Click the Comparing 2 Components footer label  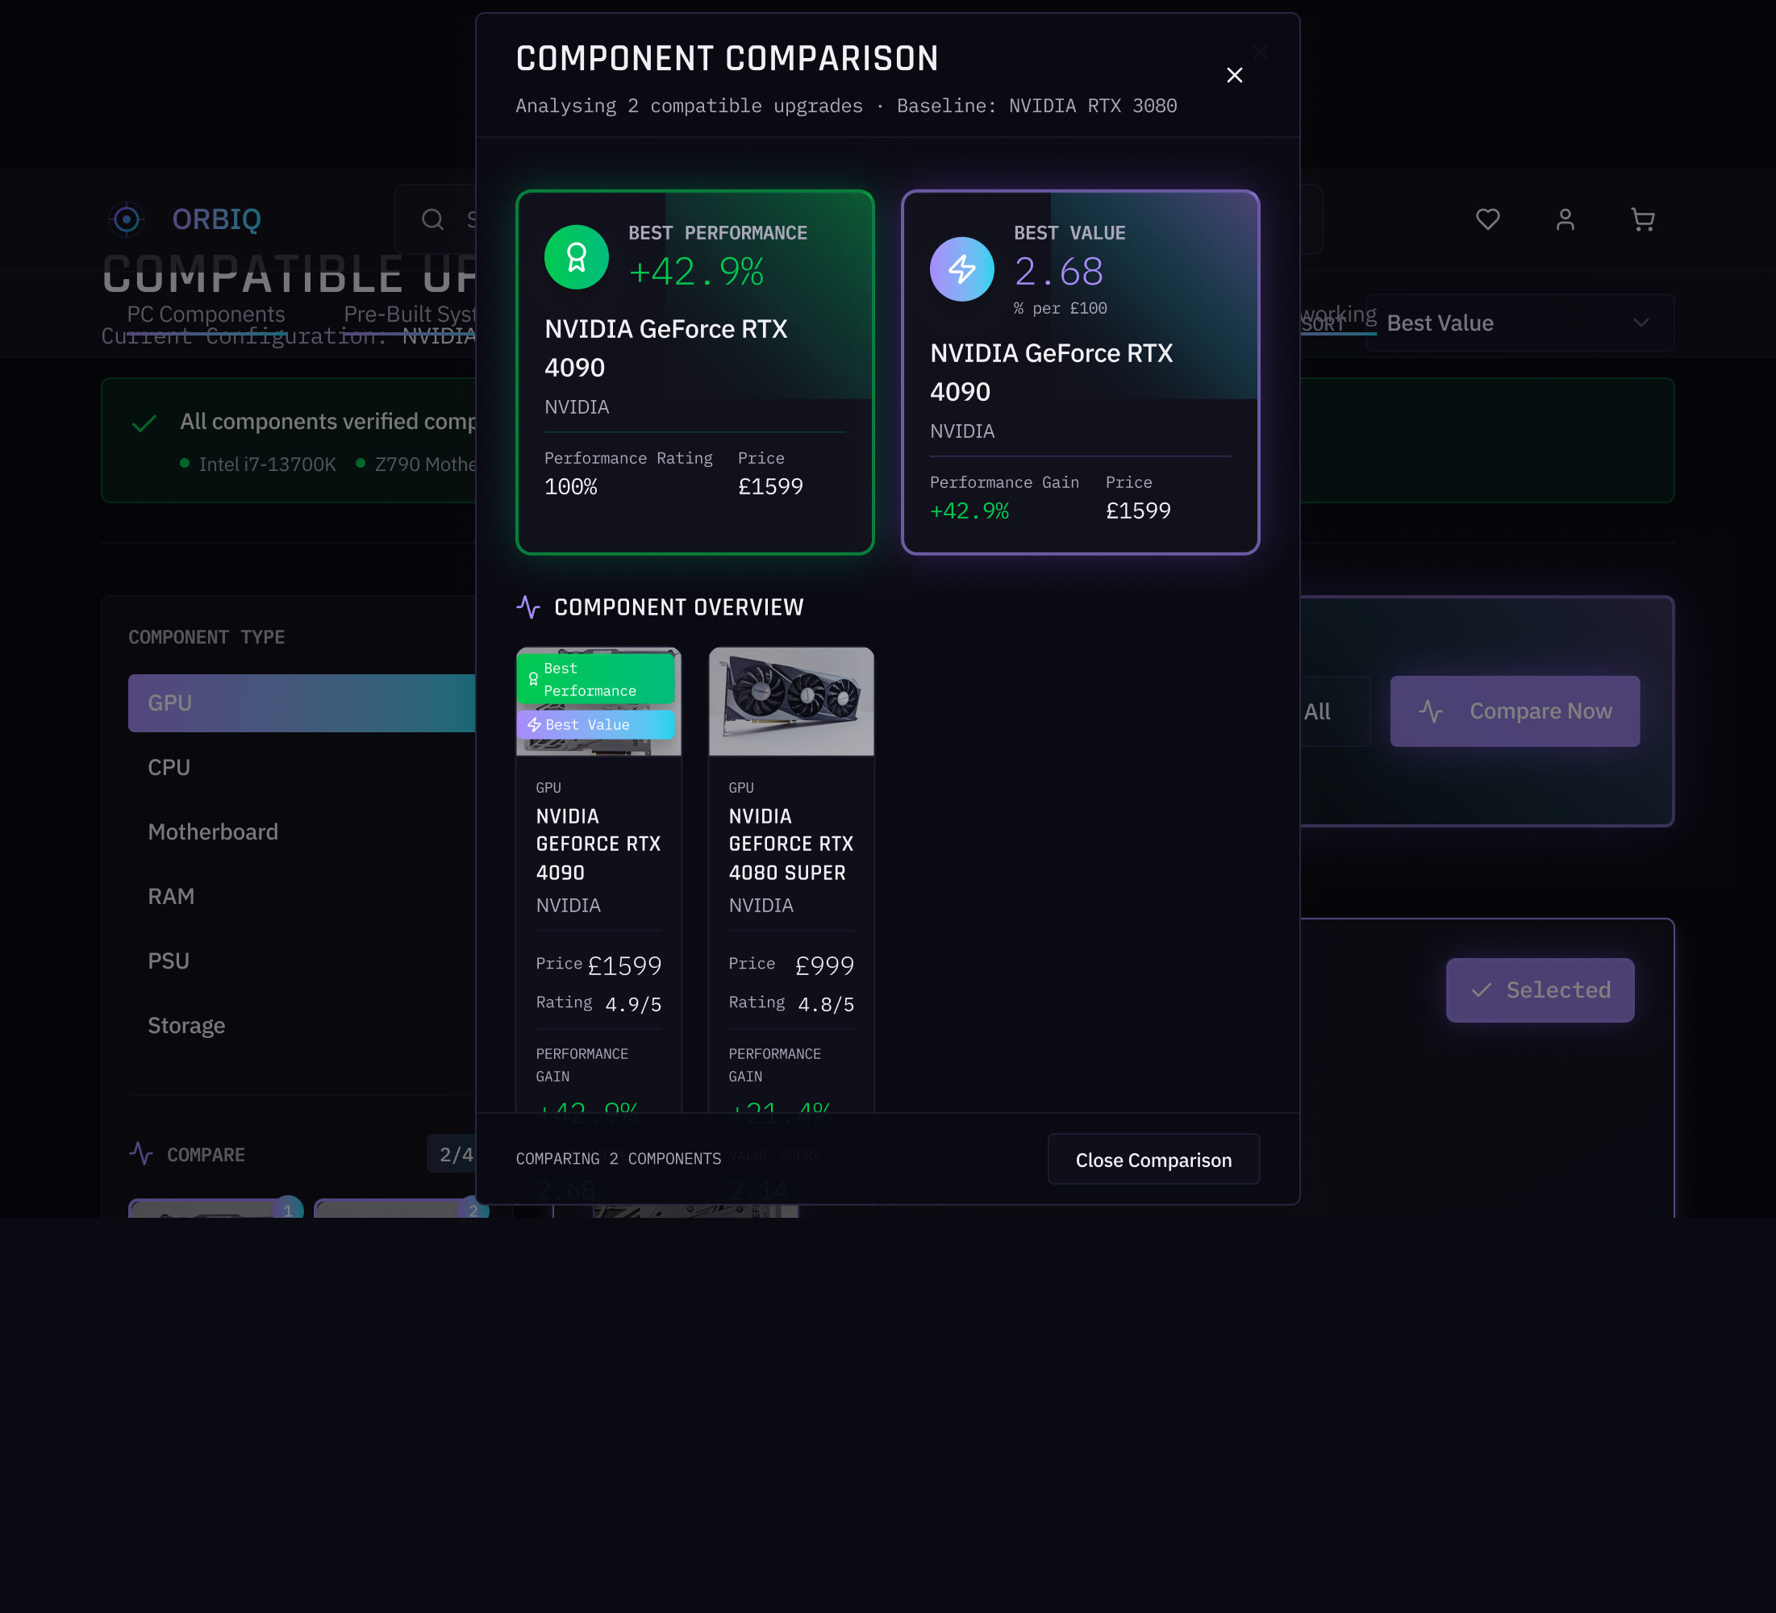[x=619, y=1159]
